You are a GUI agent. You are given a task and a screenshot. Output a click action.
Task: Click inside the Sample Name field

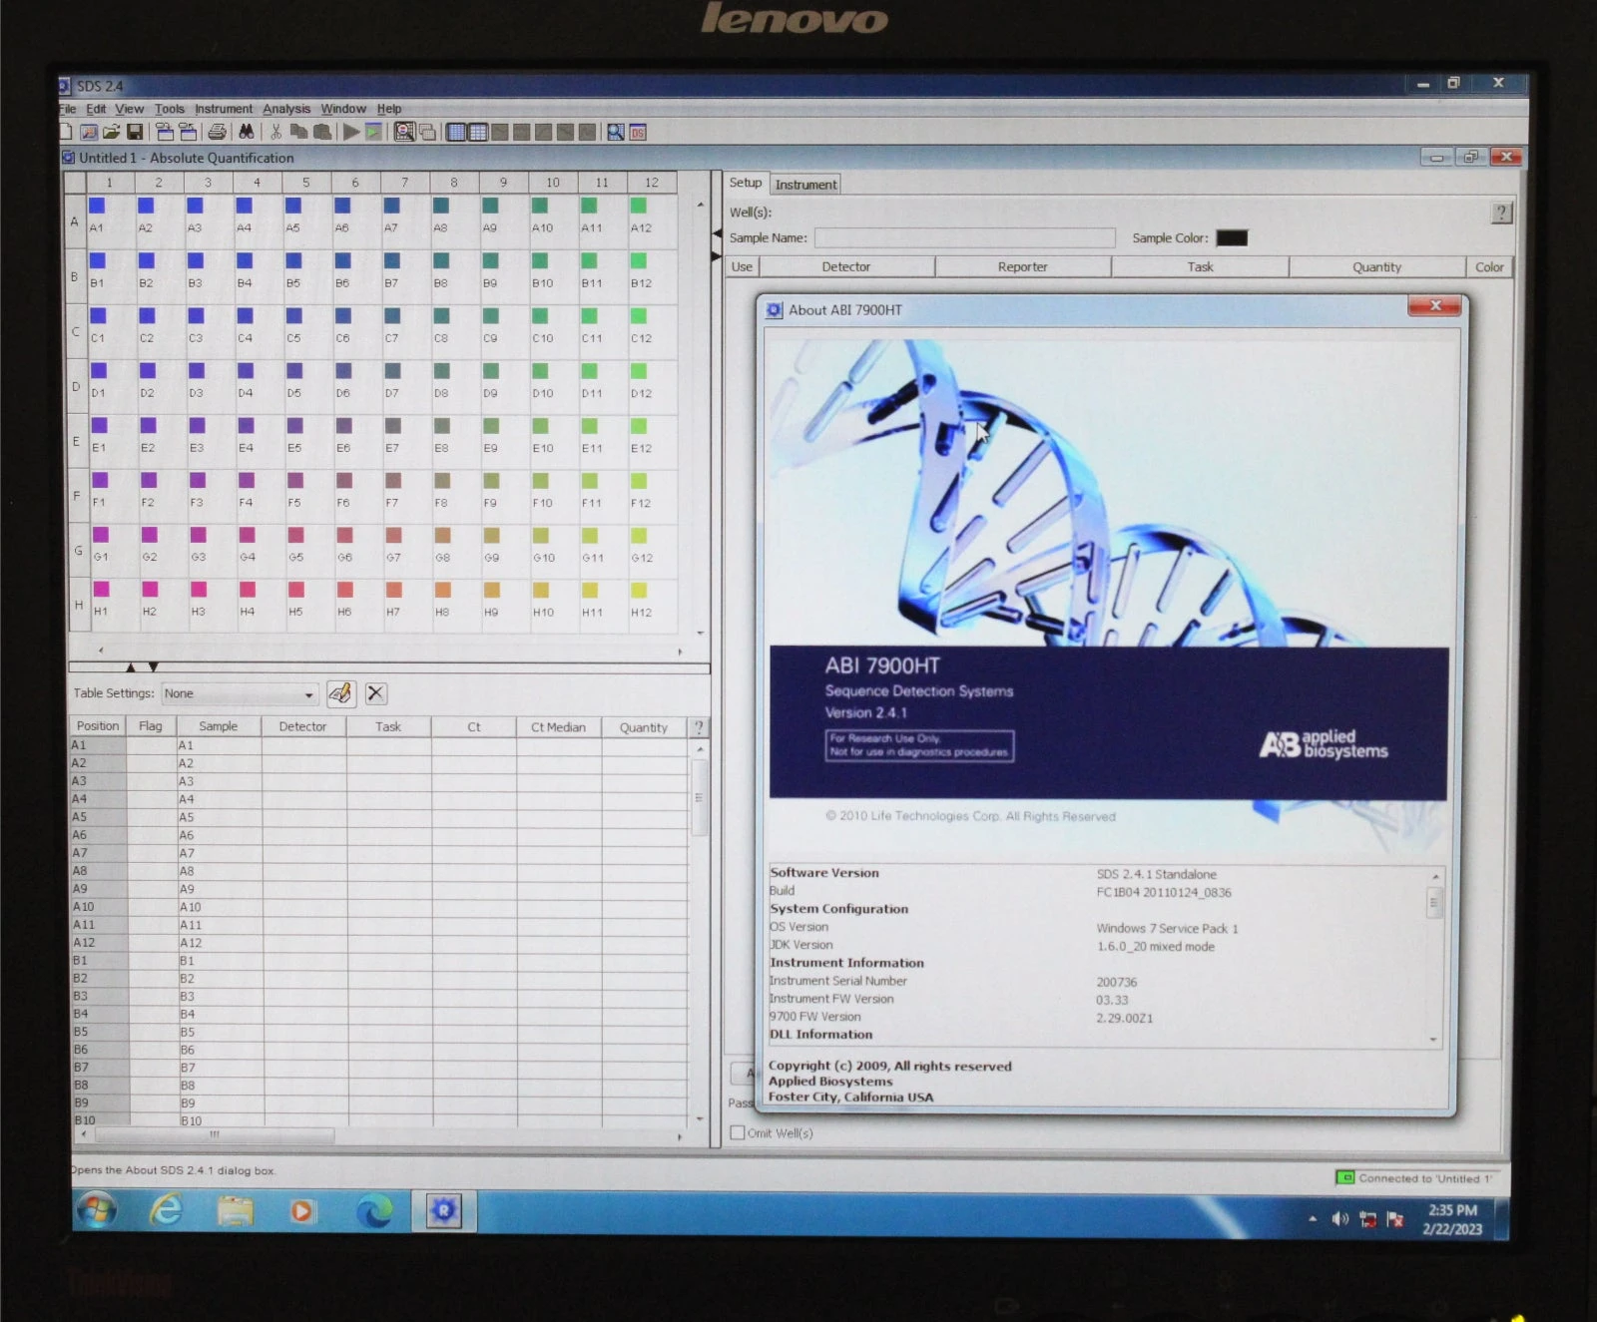963,237
